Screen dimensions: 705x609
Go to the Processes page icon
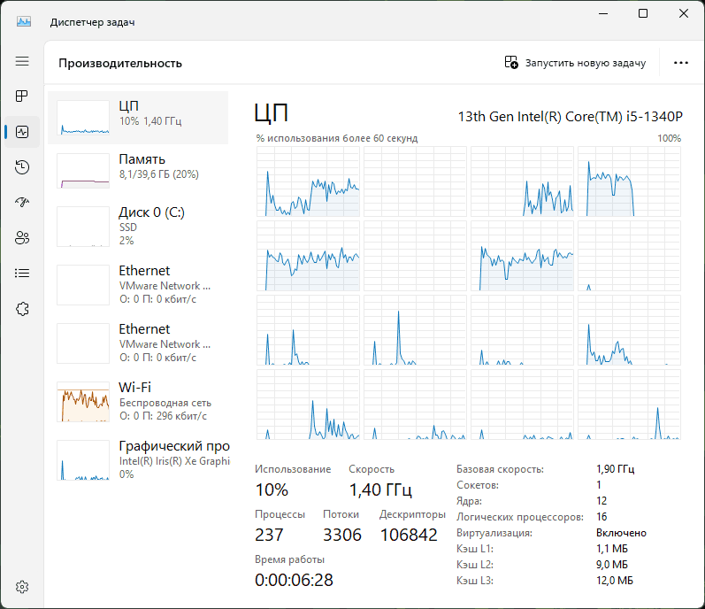[22, 96]
